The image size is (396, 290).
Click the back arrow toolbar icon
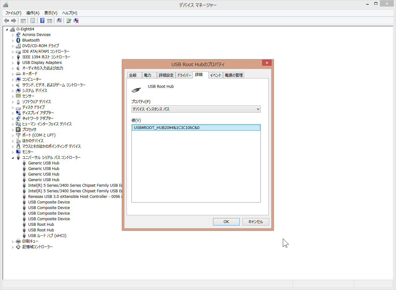7,20
